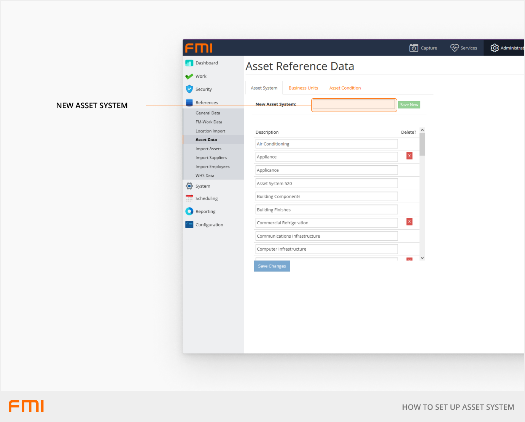Screen dimensions: 525x422
Task: Open Import Suppliers in References submenu
Action: (x=211, y=158)
